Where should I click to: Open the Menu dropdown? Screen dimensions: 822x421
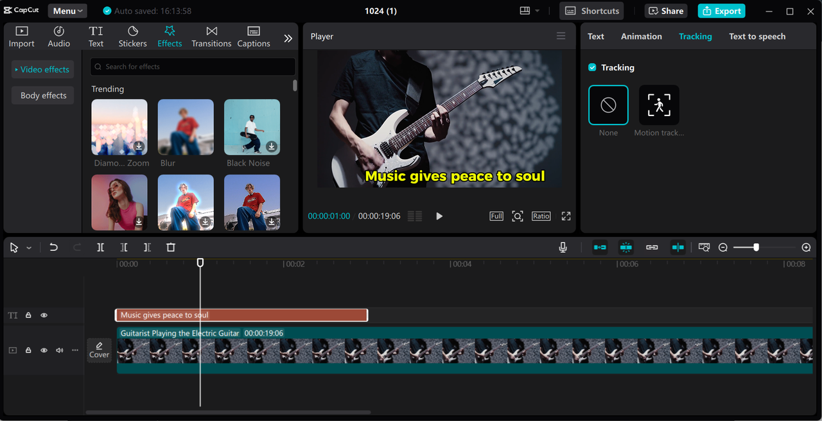coord(67,11)
